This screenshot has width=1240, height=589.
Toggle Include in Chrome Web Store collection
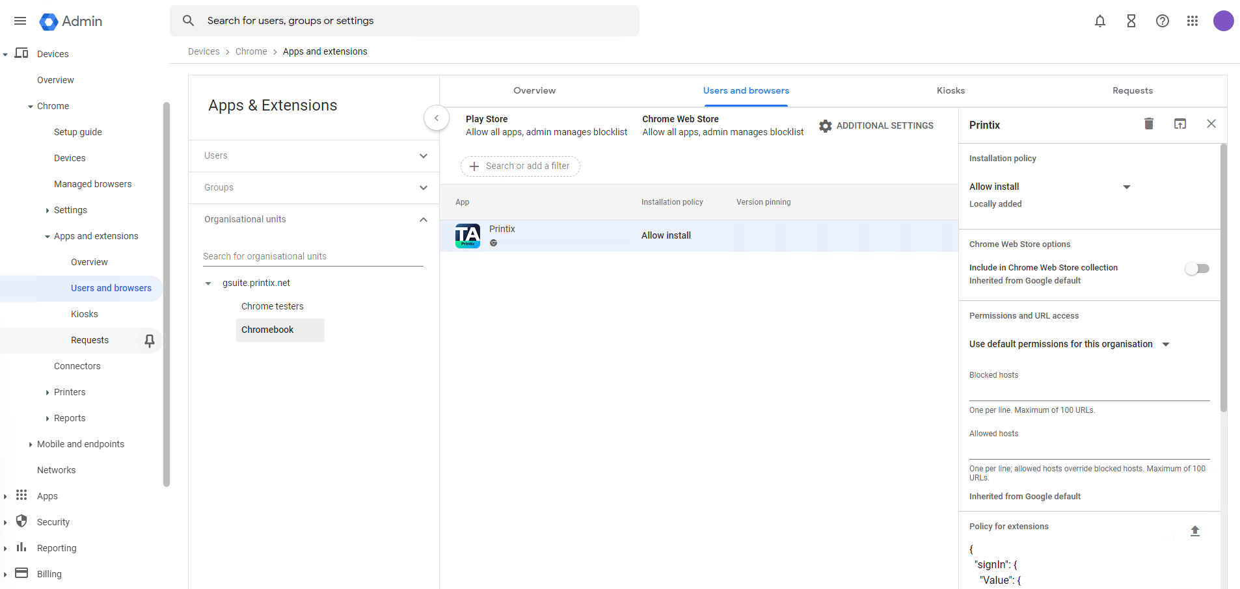coord(1196,268)
